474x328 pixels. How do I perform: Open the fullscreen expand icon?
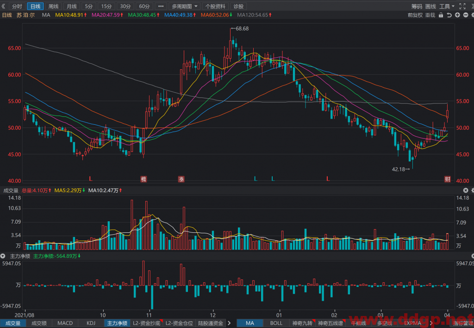[x=462, y=6]
